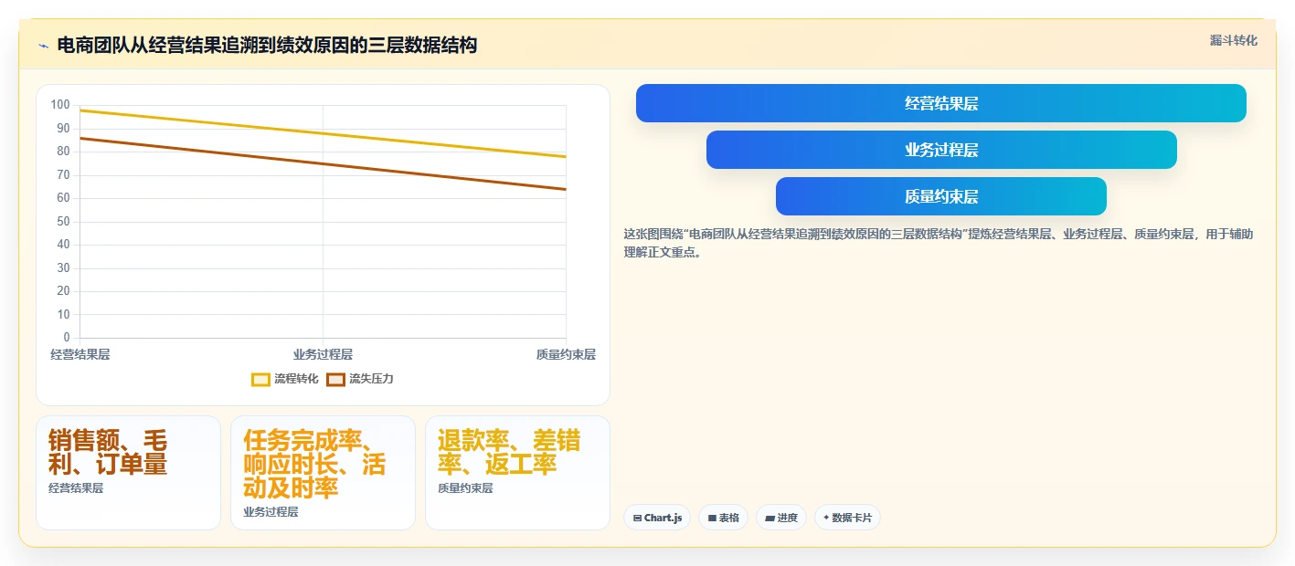Click the 业务过程层 x-axis label

(x=323, y=354)
